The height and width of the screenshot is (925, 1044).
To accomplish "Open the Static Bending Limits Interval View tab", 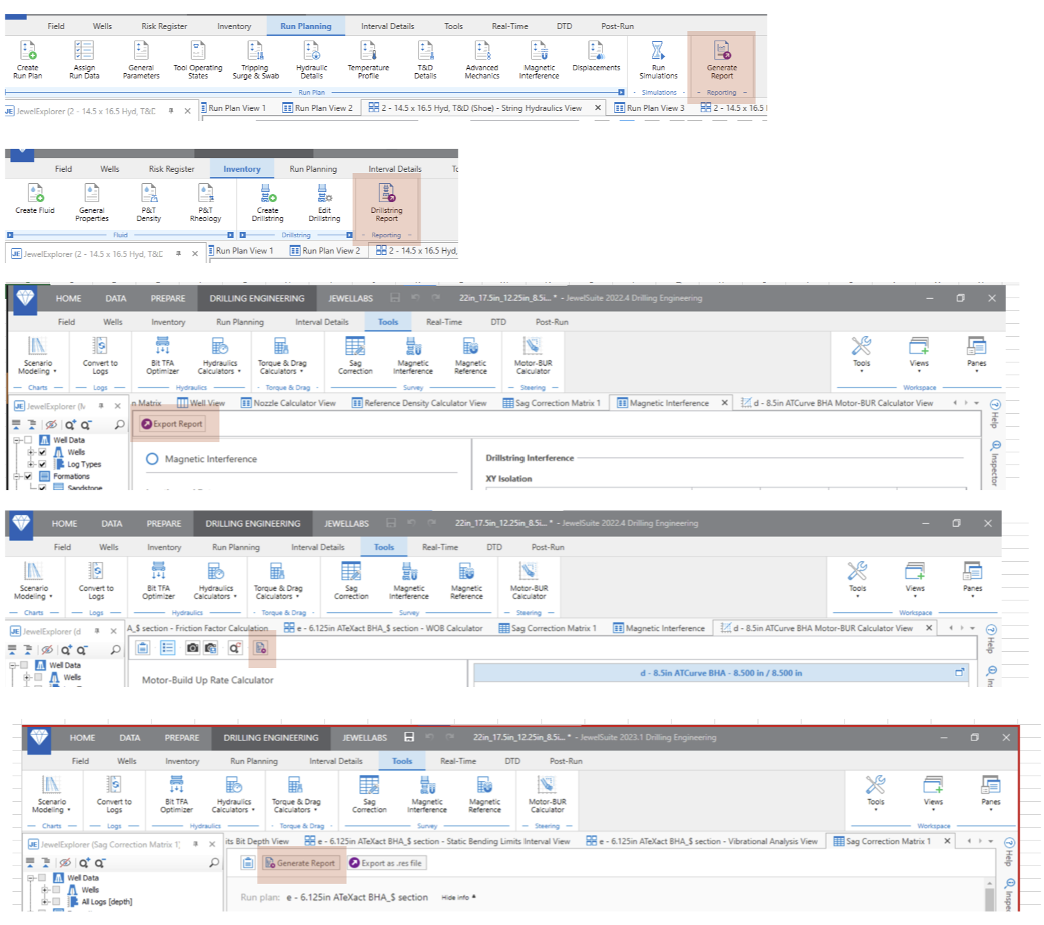I will (x=437, y=841).
